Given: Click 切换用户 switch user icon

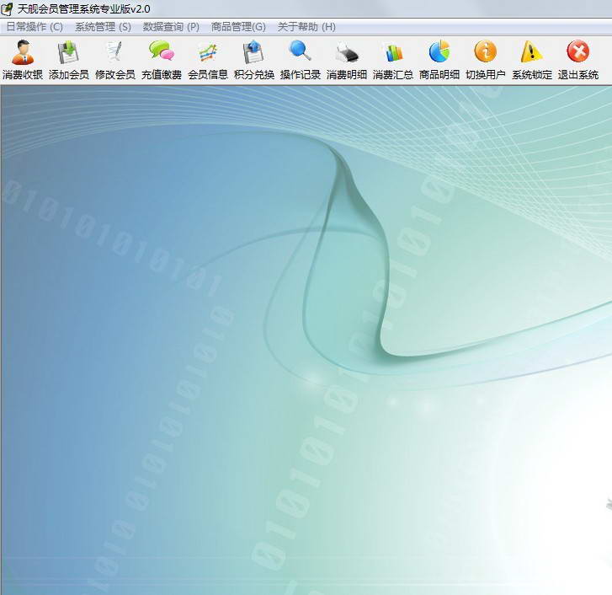Looking at the screenshot, I should (x=485, y=51).
